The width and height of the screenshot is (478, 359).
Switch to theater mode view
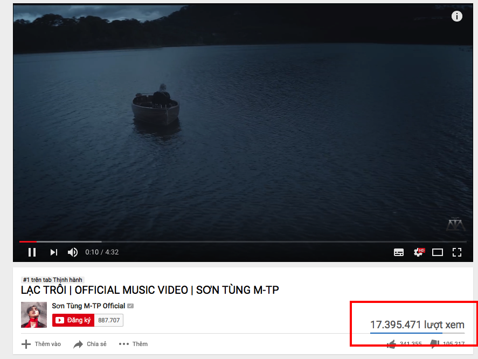click(x=438, y=252)
